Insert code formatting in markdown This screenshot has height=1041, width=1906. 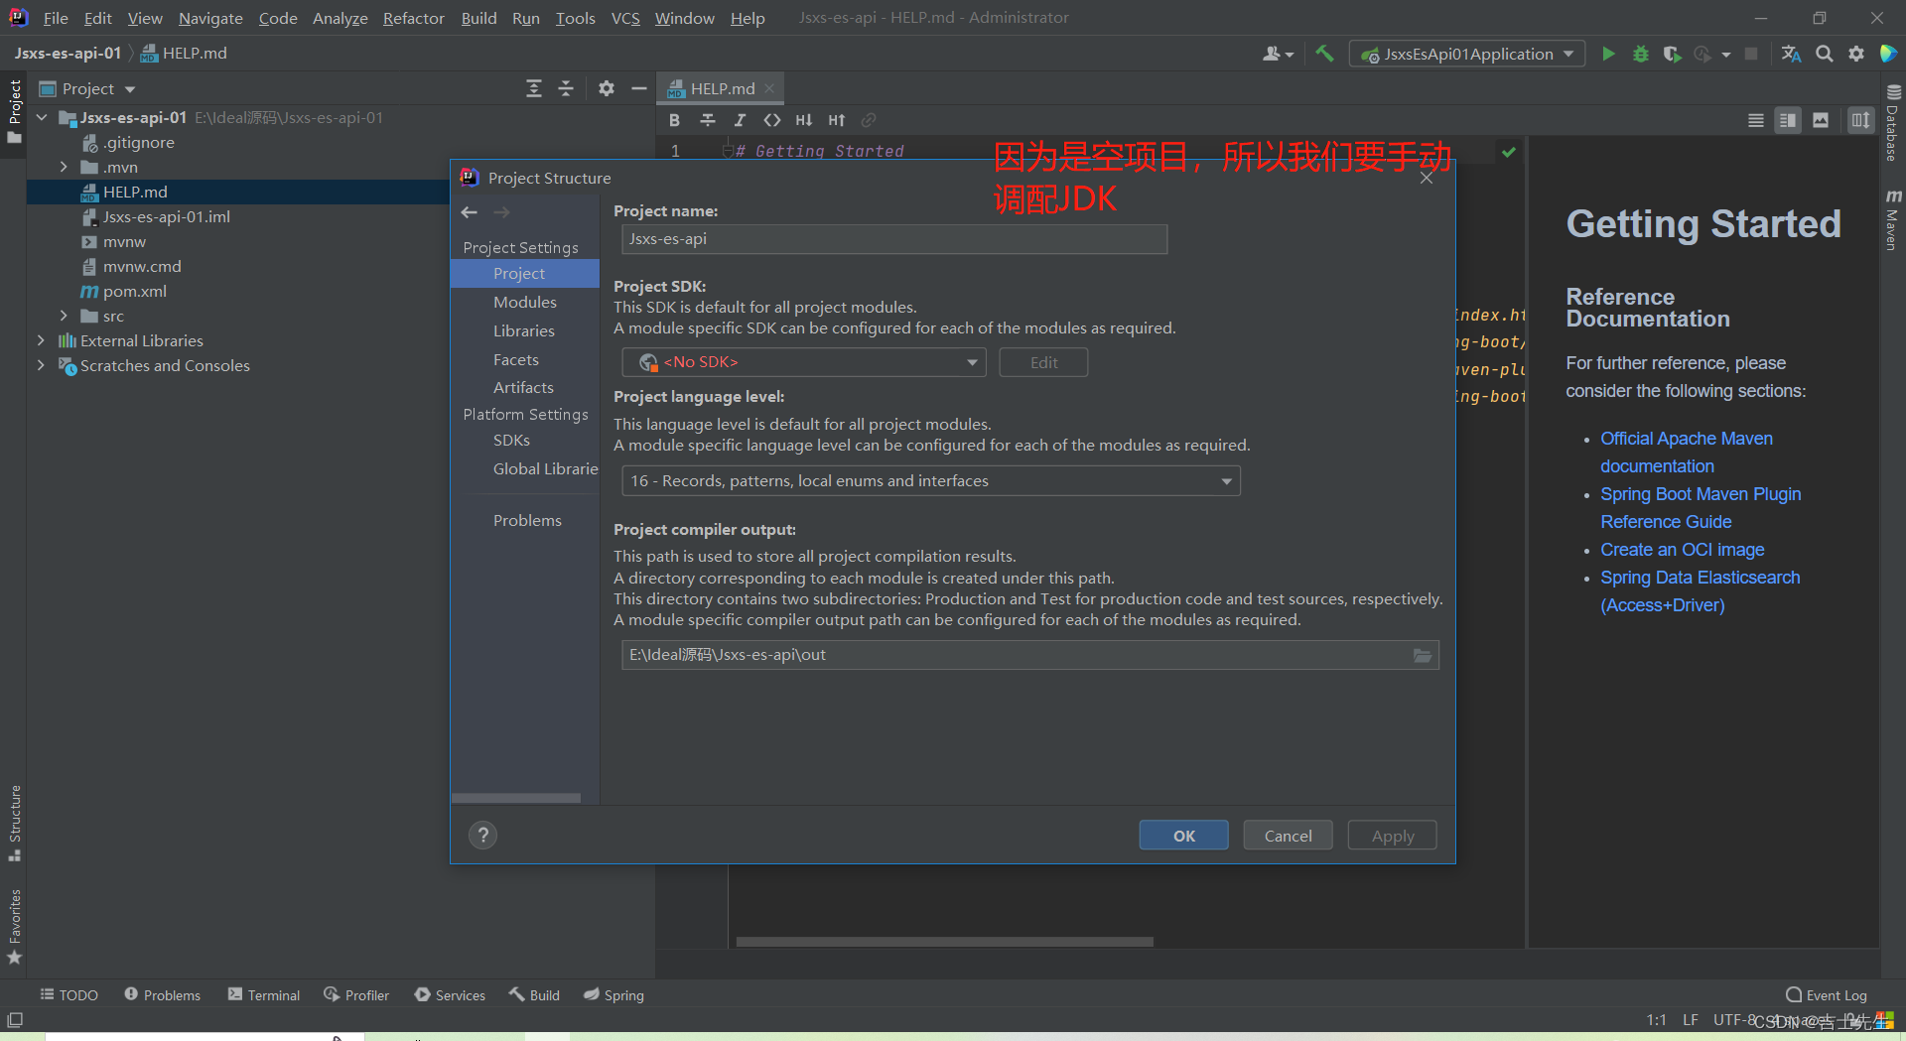771,120
